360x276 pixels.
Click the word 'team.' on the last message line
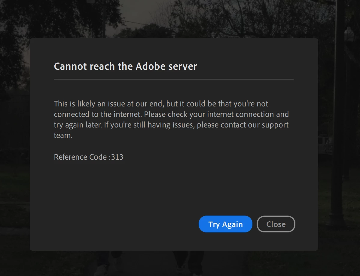pos(63,136)
